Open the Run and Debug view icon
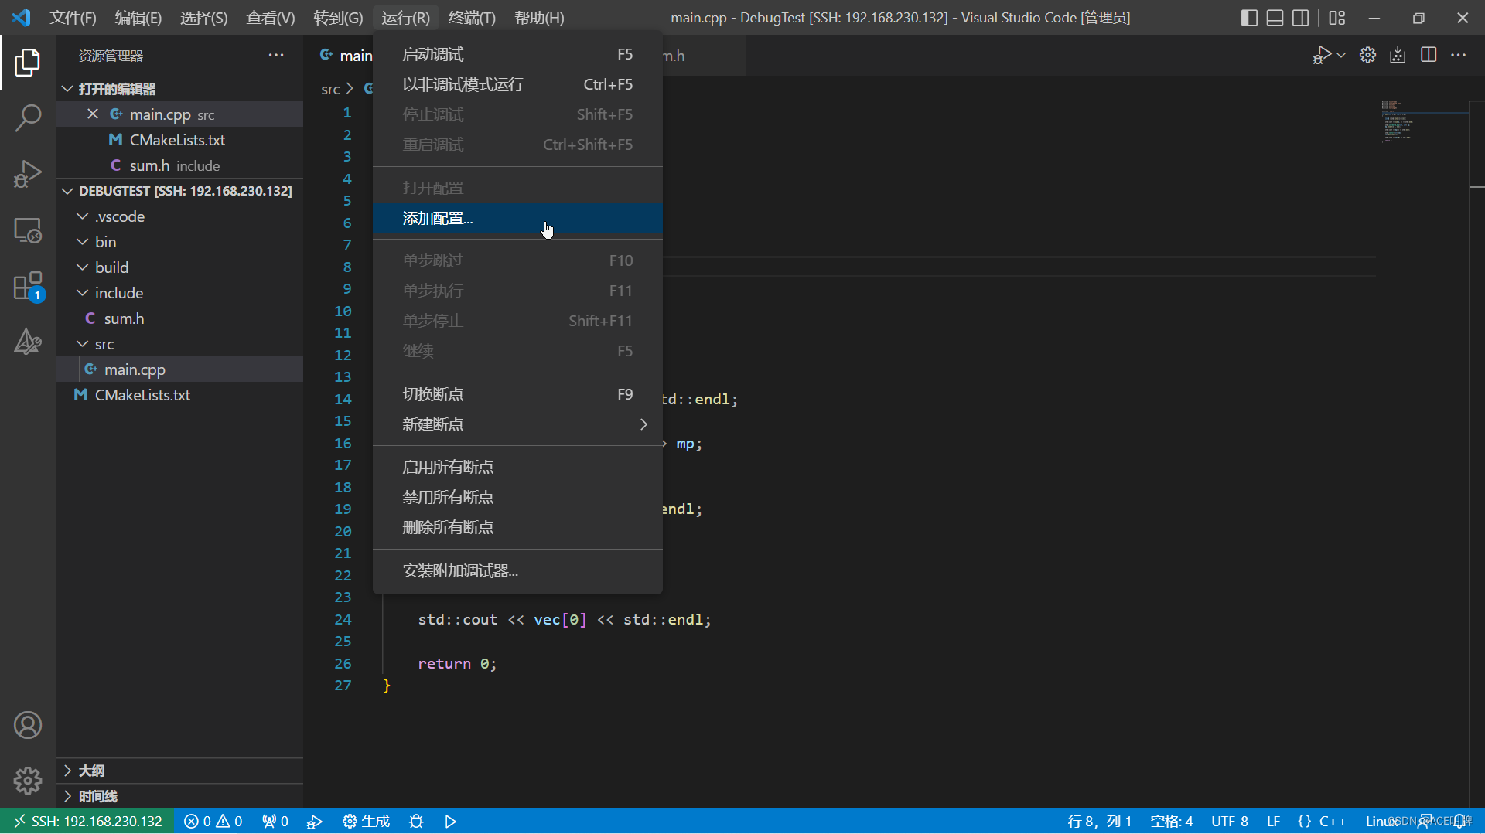This screenshot has height=834, width=1485. pyautogui.click(x=28, y=174)
